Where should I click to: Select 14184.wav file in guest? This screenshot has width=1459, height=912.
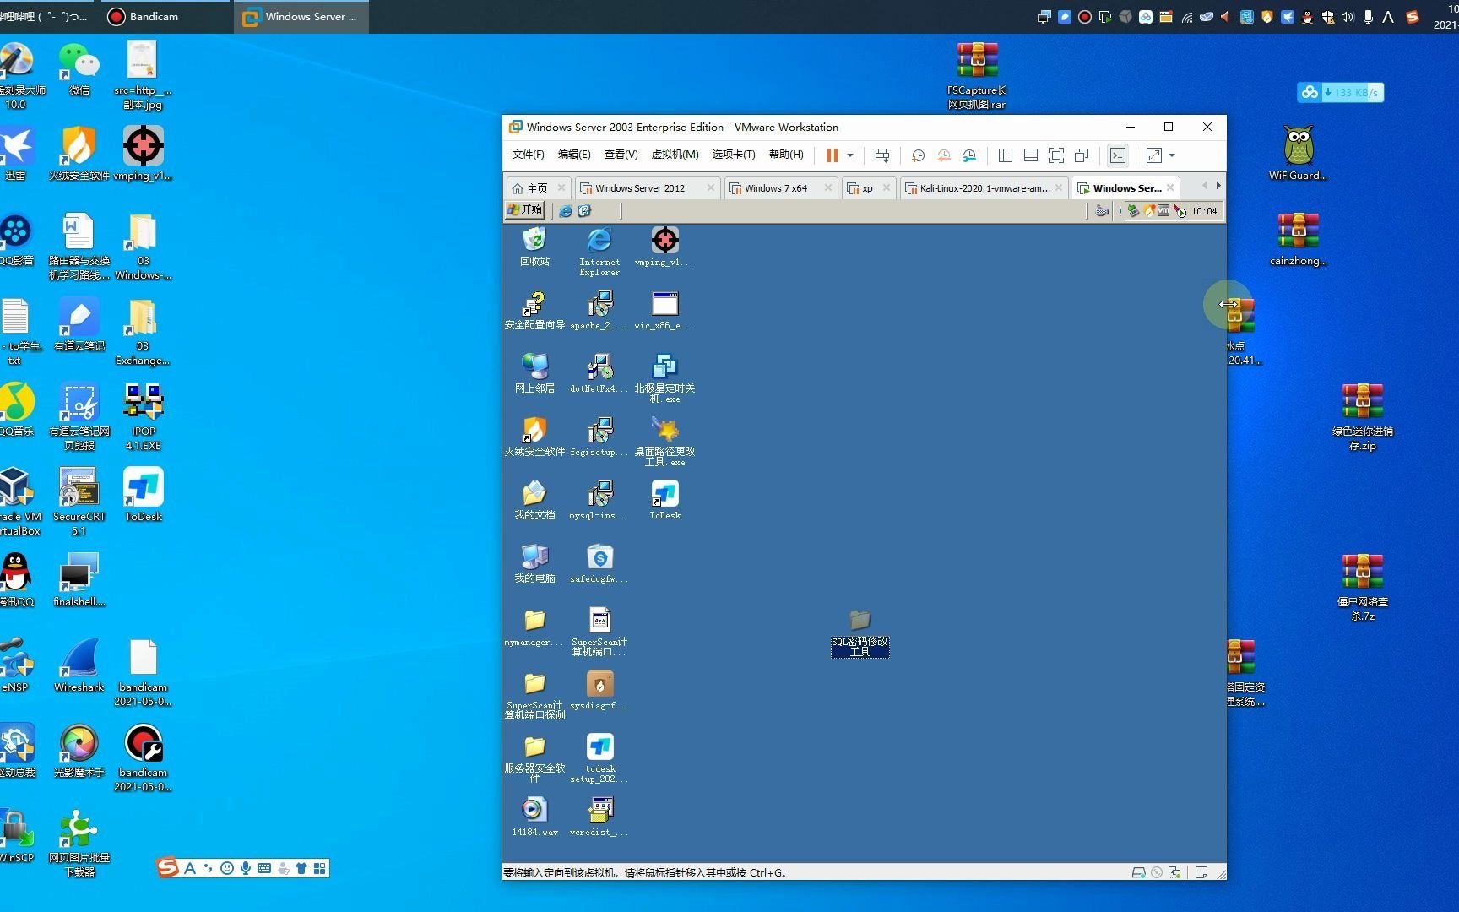534,817
